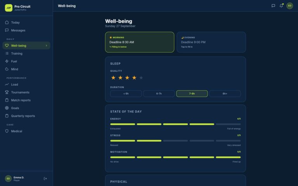Go to Today page
This screenshot has height=186, width=298.
tap(26, 22)
